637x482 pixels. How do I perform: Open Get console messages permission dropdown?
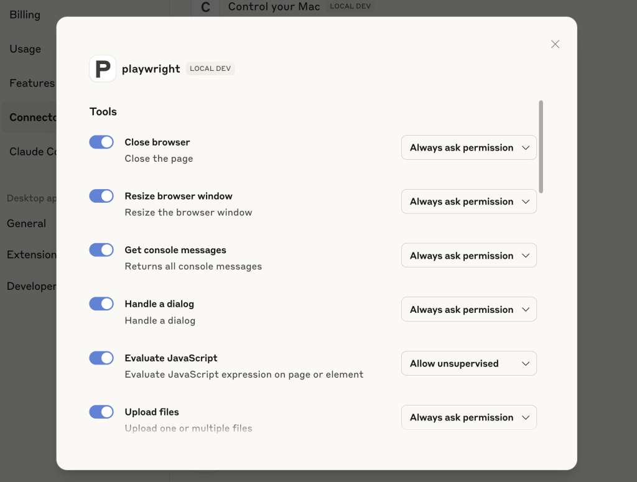coord(468,256)
